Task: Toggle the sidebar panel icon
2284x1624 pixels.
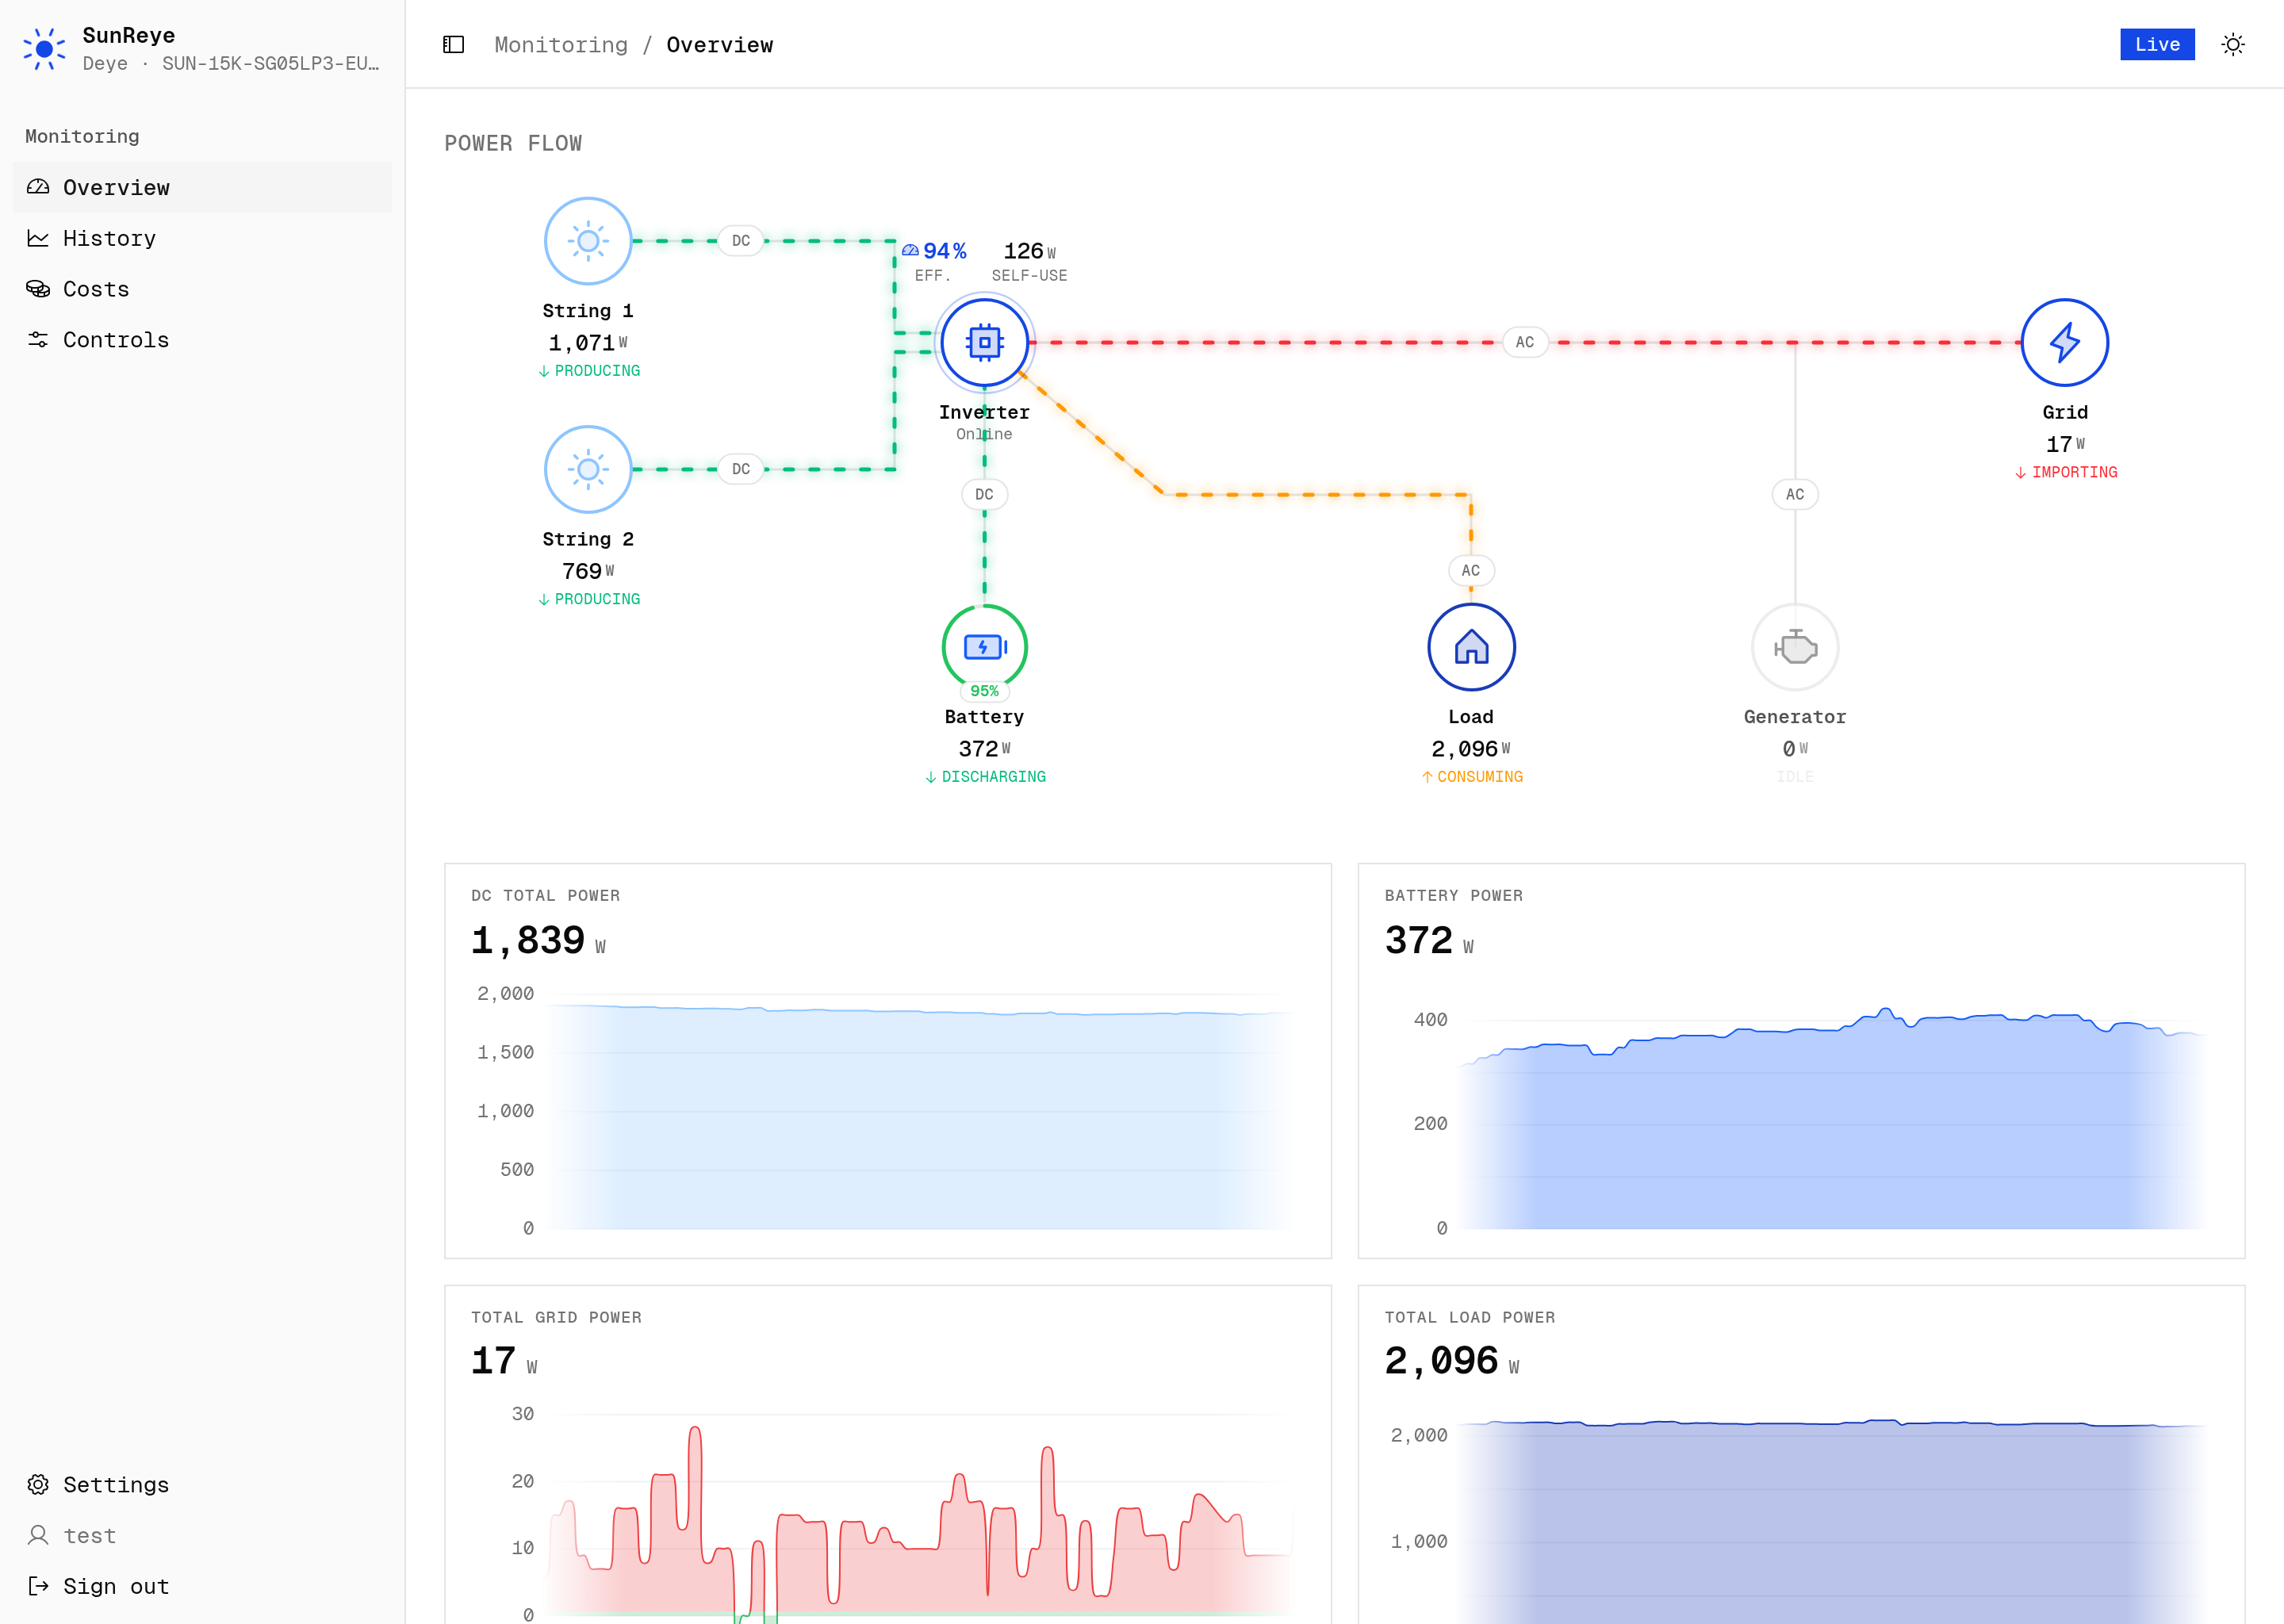Action: 453,45
